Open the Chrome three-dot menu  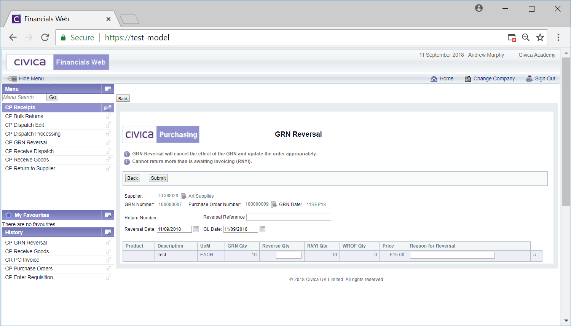(558, 37)
